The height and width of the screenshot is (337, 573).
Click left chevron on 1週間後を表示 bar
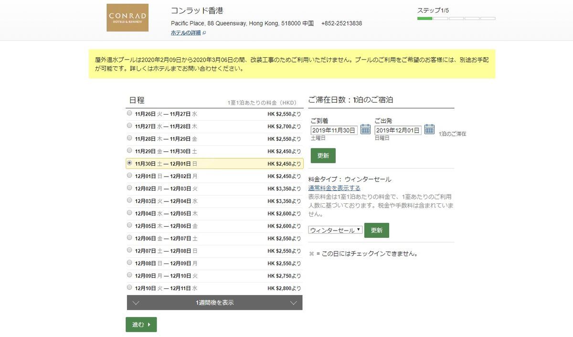[136, 303]
